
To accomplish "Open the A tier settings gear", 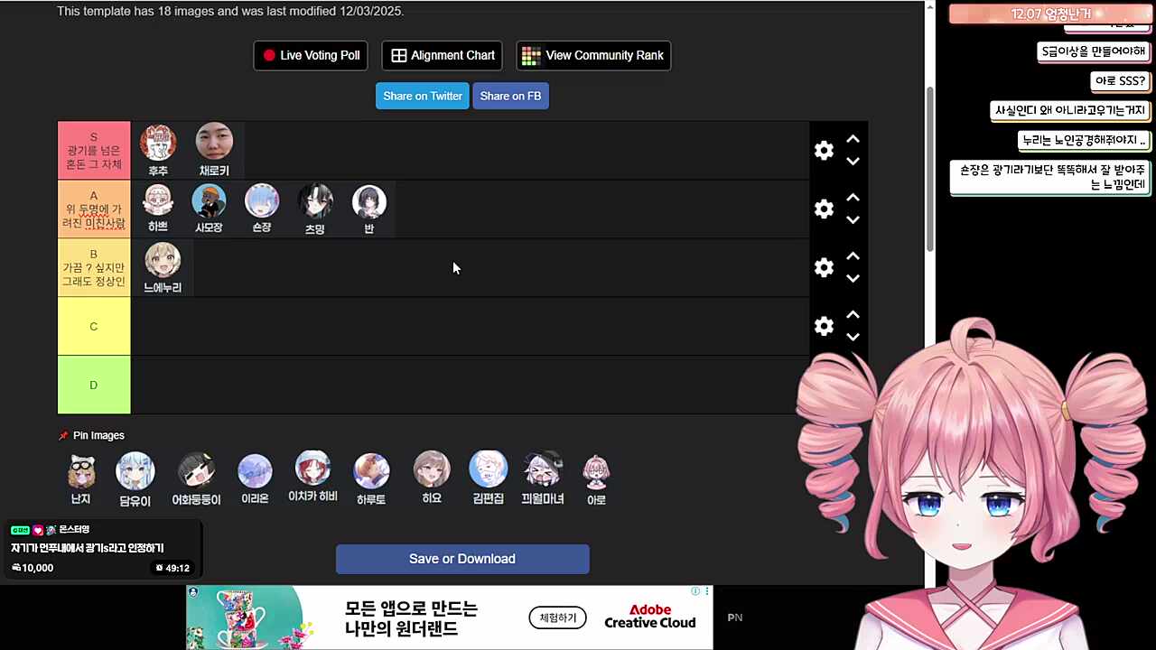I will (x=824, y=209).
